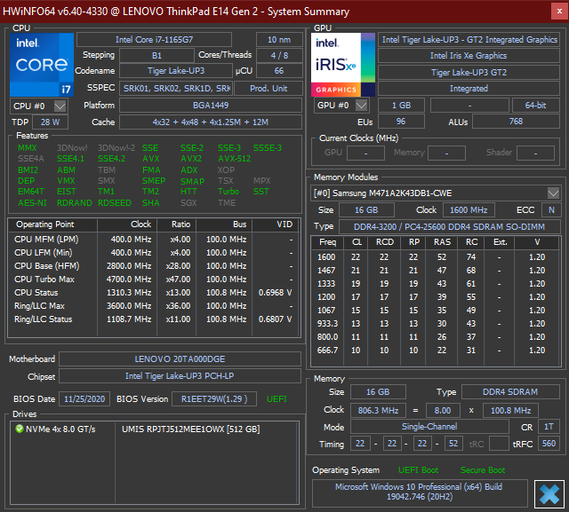Click the motherboard LENOVO 20TA000DGE field
Viewport: 569px width, 512px height.
[x=180, y=359]
